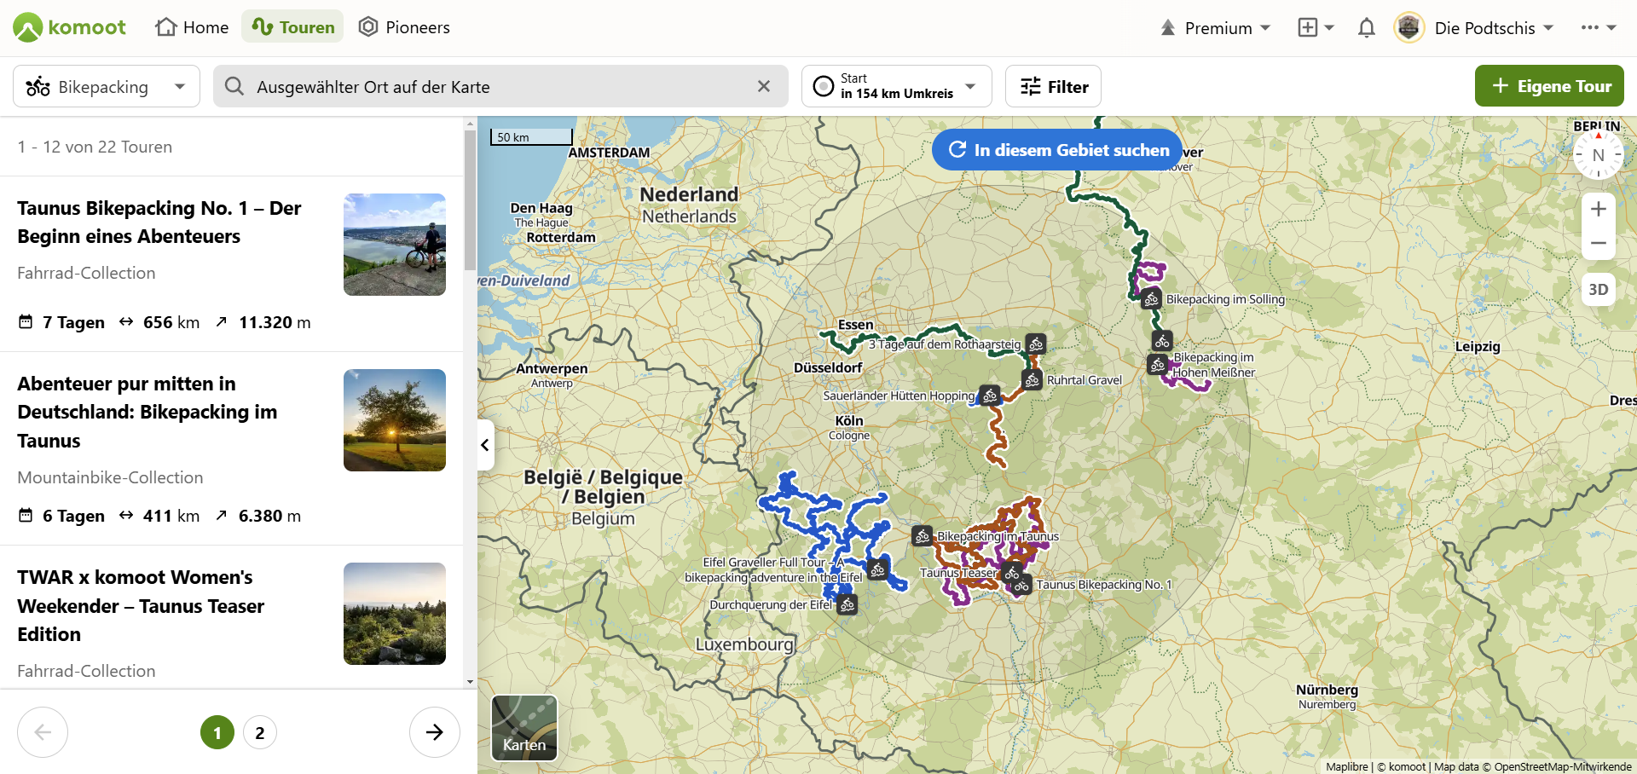Click Bikepacking im Solling map marker

coord(1151,299)
